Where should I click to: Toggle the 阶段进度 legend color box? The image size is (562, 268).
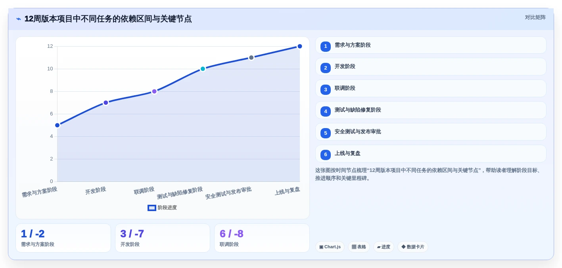152,208
